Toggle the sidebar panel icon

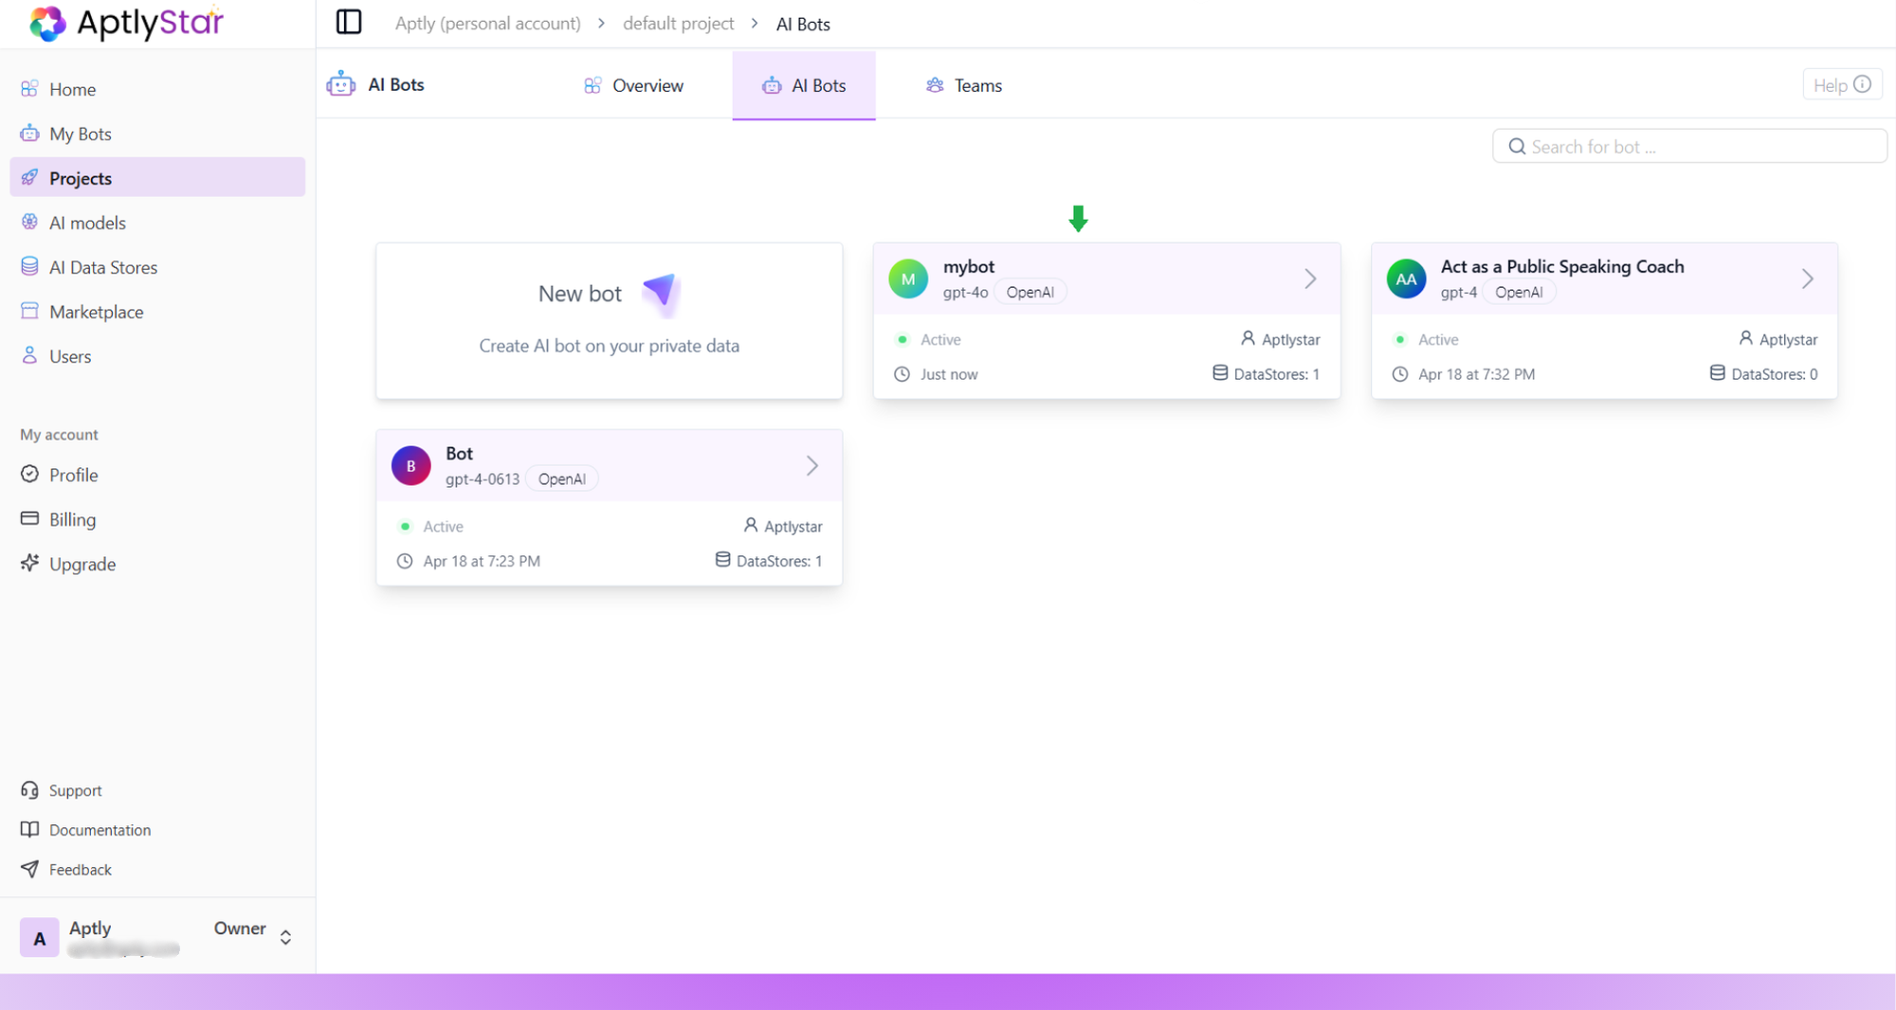point(349,22)
